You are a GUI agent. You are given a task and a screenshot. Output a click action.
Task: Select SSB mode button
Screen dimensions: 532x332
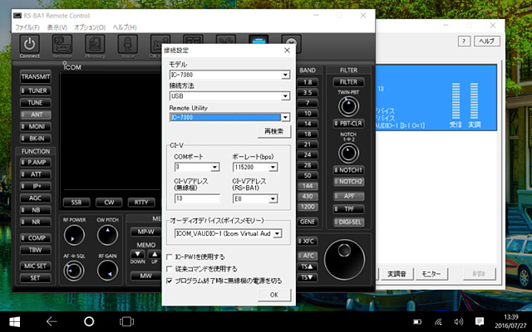click(x=76, y=203)
